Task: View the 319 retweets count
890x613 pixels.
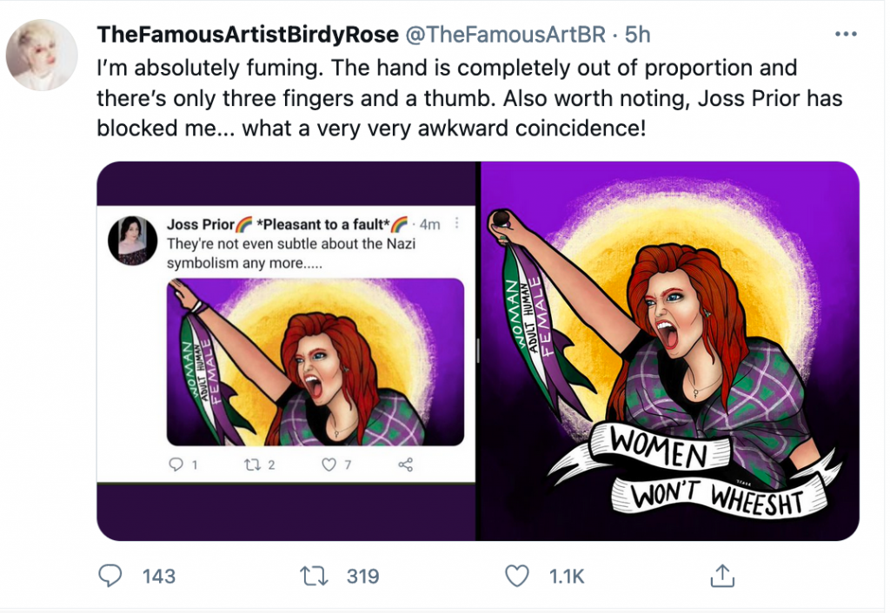Action: (361, 576)
